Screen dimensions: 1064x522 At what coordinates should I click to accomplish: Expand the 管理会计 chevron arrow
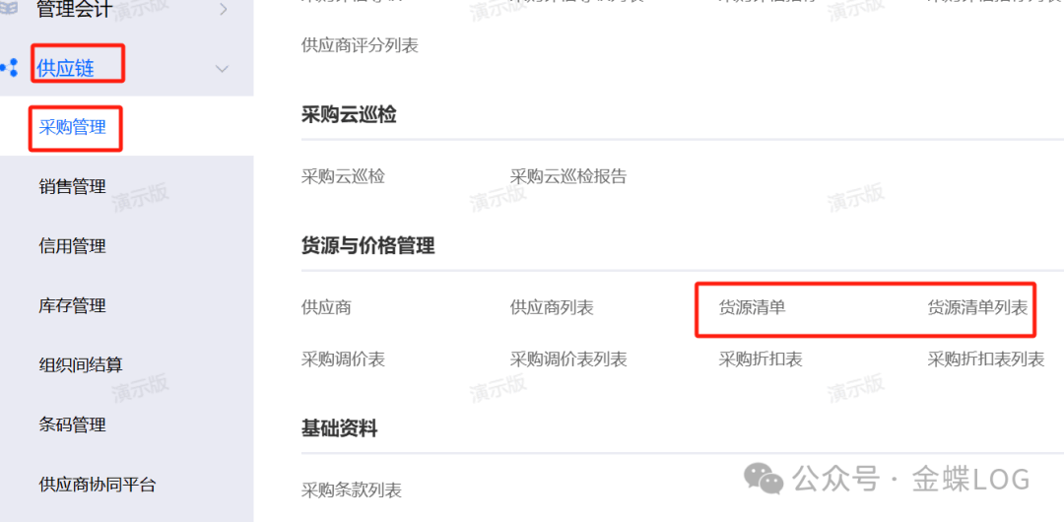(224, 9)
